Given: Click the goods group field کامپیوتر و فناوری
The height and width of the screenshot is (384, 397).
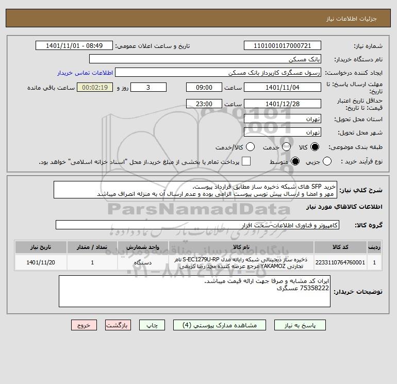Looking at the screenshot, I should coord(197,225).
